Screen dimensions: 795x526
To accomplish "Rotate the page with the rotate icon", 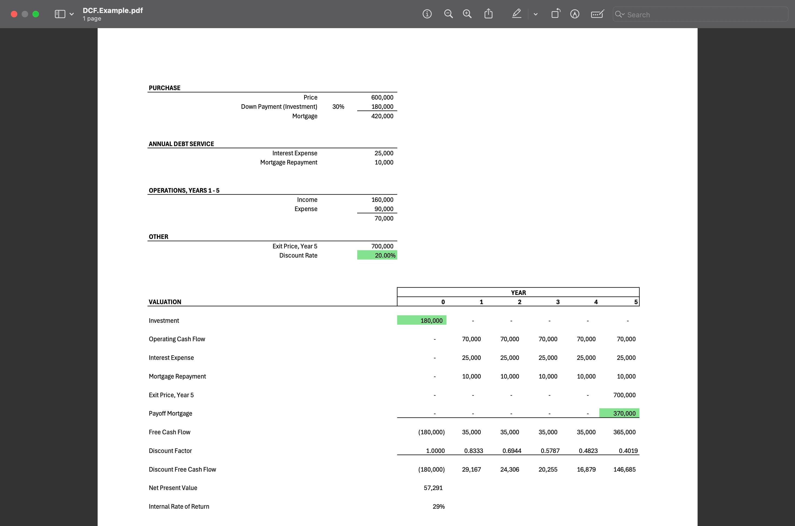I will (x=555, y=14).
